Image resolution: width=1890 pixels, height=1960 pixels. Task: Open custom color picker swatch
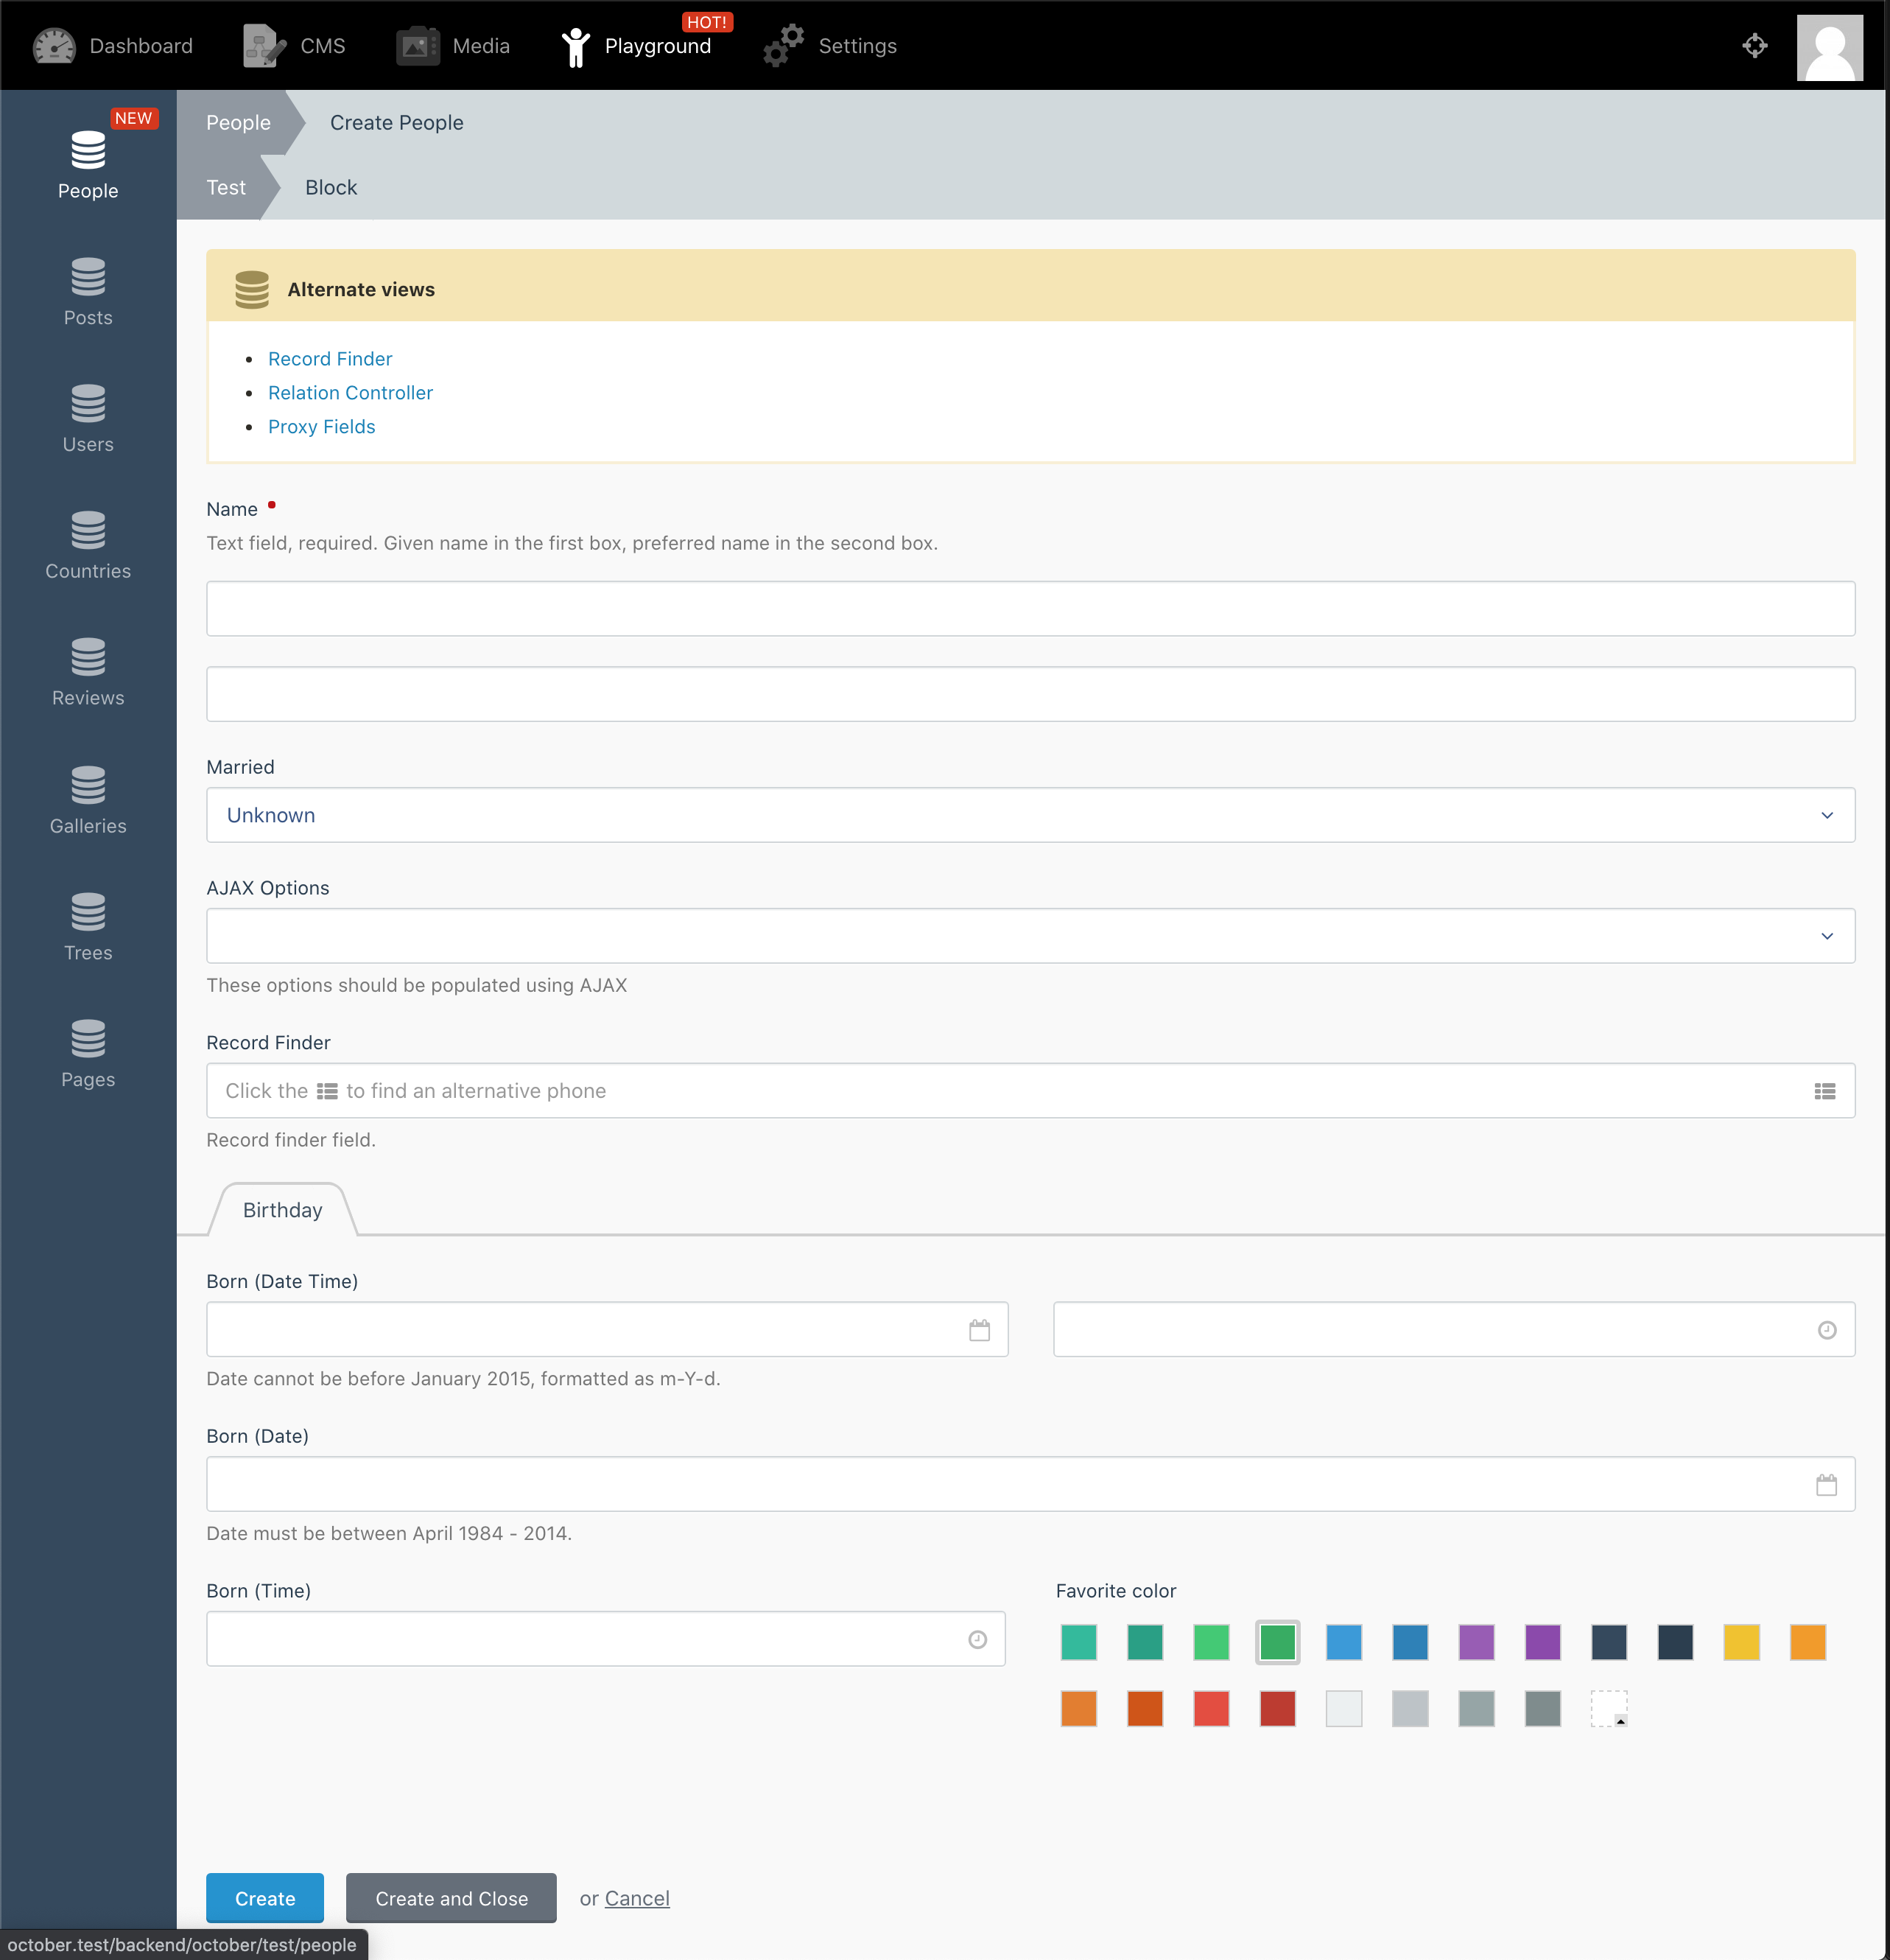[1608, 1709]
